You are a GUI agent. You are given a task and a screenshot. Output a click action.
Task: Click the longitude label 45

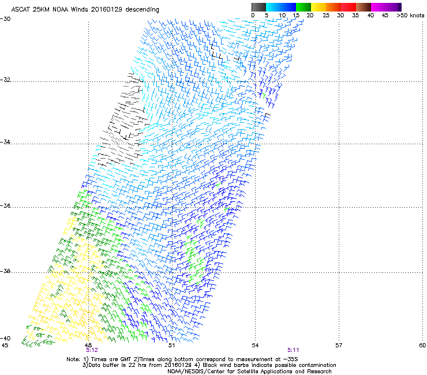5,346
